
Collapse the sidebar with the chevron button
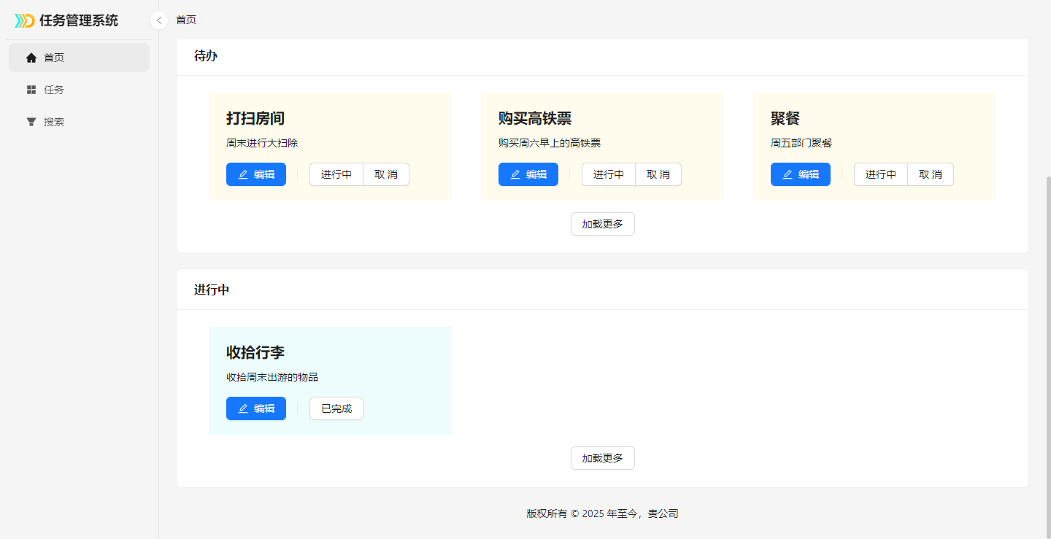[x=159, y=20]
